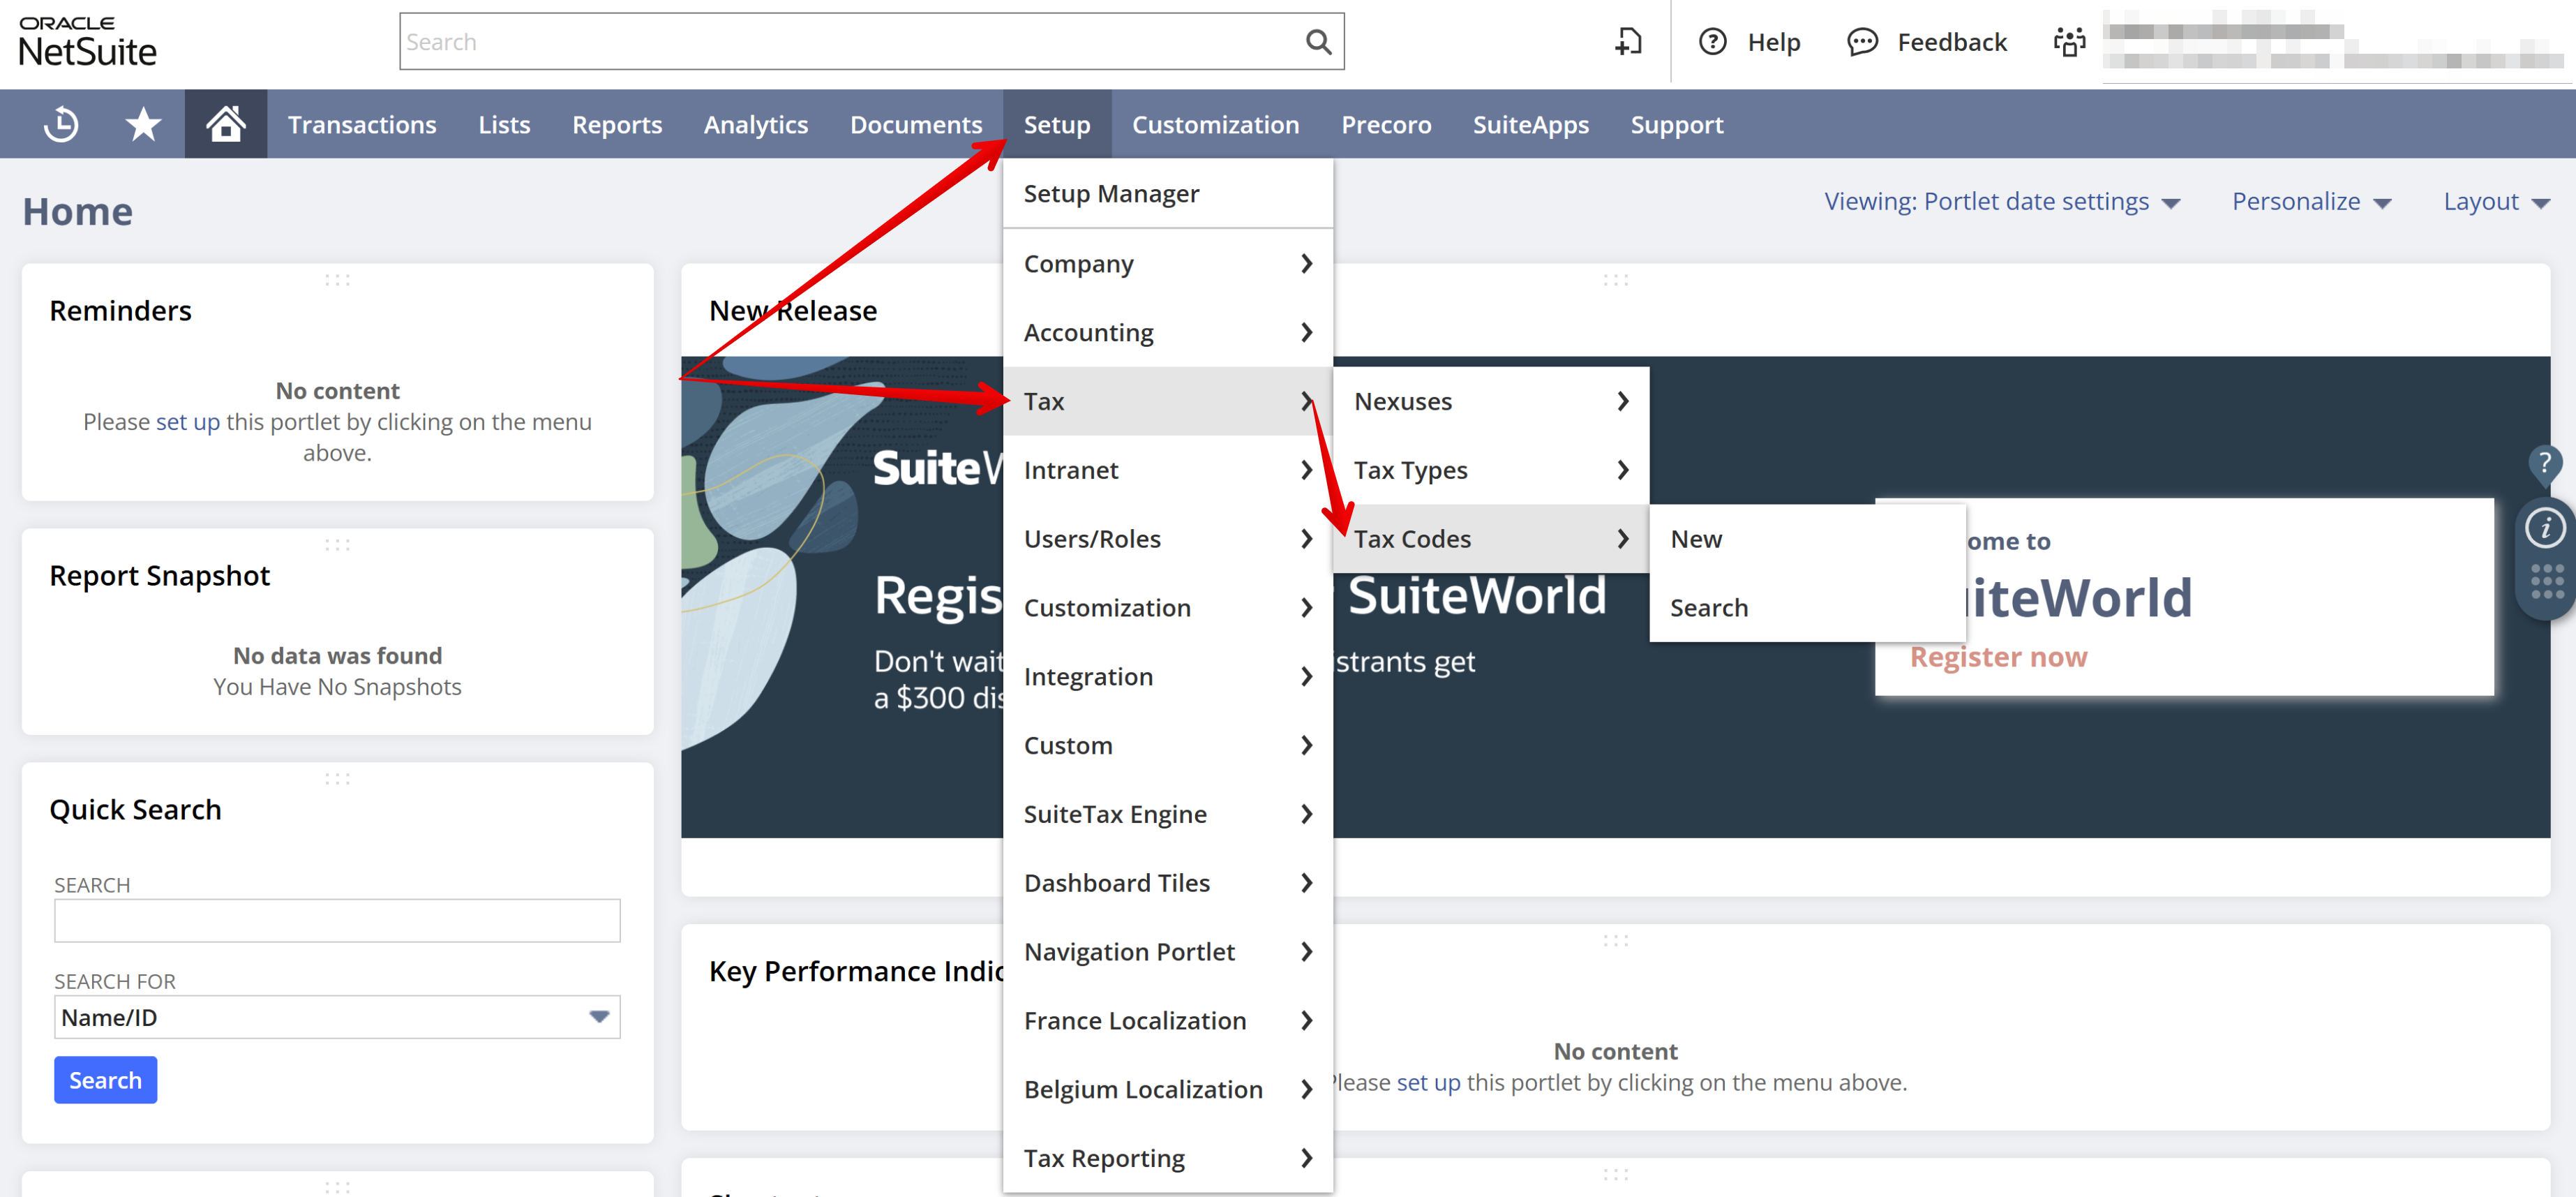Expand the Tax Types submenu
The width and height of the screenshot is (2576, 1197).
click(1490, 471)
